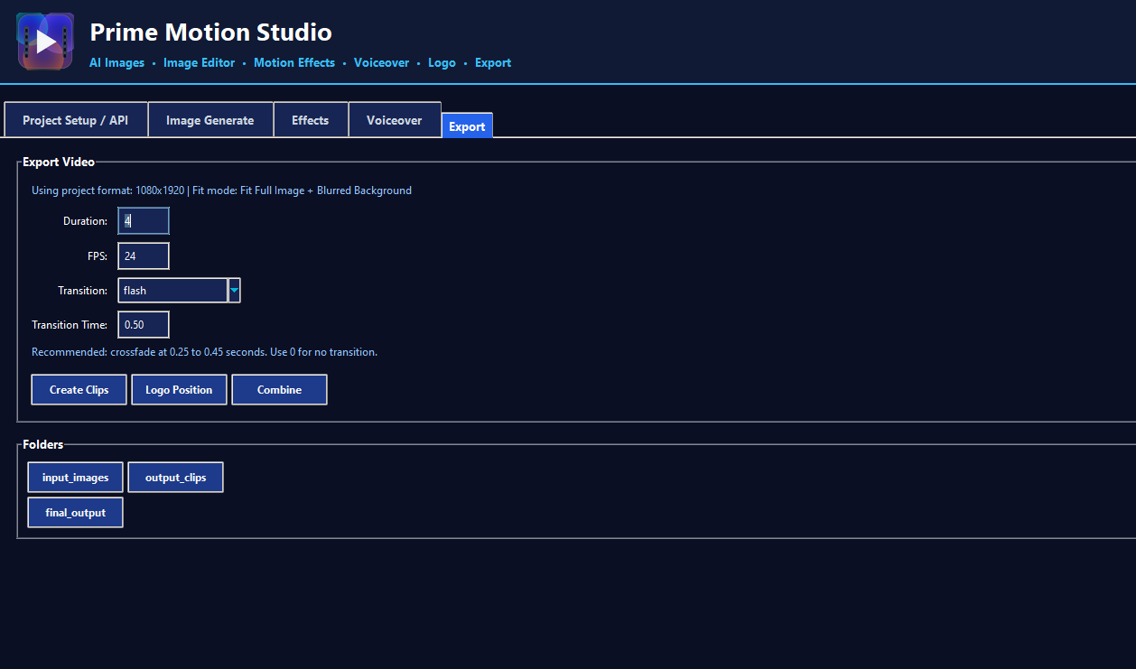The height and width of the screenshot is (669, 1136).
Task: Open the final_output folder
Action: click(x=75, y=513)
